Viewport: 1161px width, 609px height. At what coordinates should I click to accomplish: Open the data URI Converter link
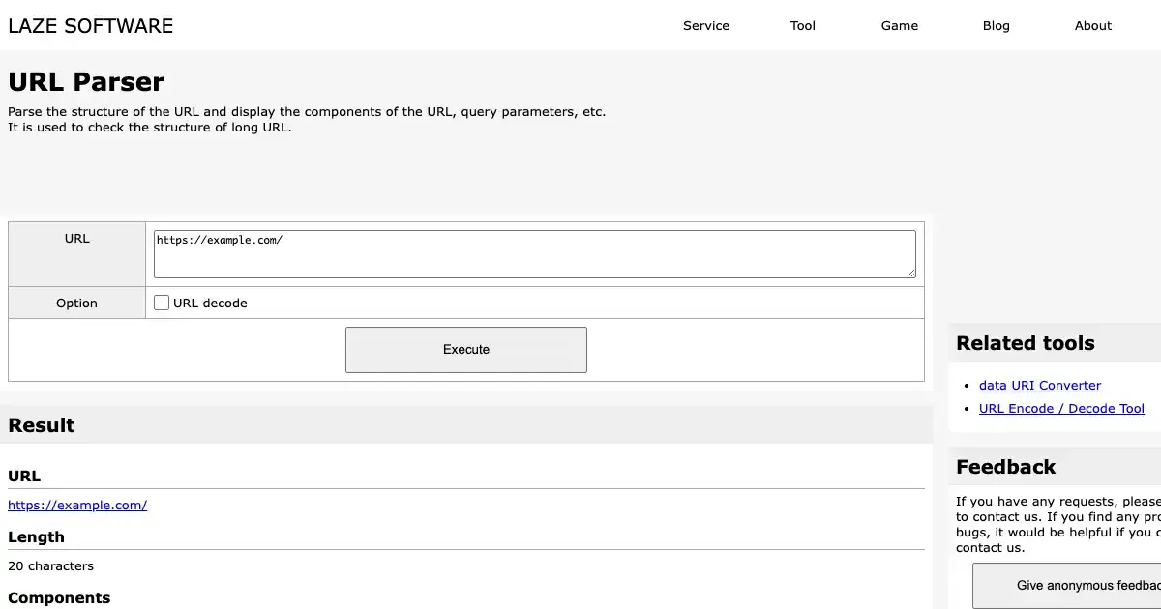coord(1040,385)
